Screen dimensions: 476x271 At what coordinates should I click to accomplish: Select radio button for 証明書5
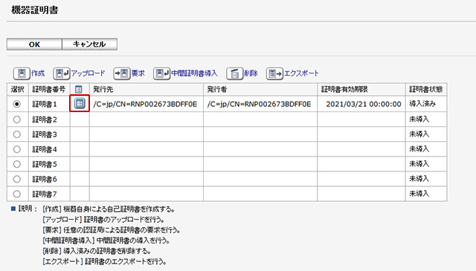coord(17,164)
